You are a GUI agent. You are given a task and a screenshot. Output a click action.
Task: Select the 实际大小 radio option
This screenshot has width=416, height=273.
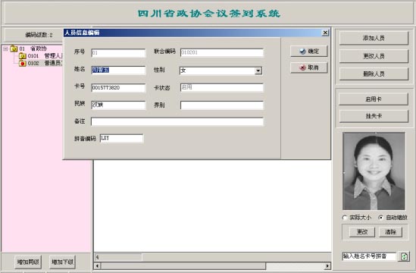coord(345,218)
